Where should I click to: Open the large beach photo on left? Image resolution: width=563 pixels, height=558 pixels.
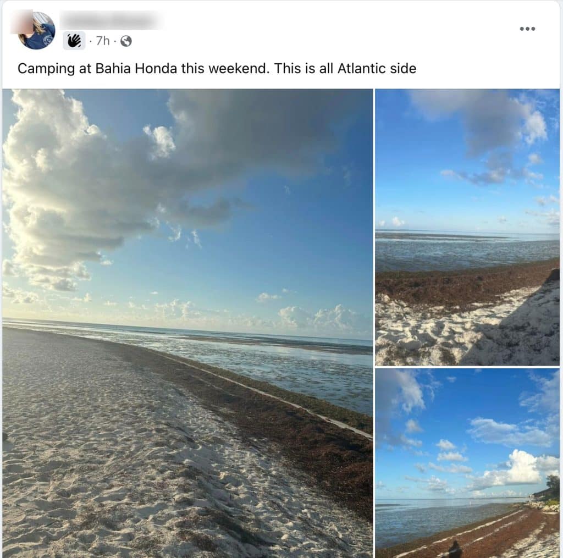click(x=187, y=323)
